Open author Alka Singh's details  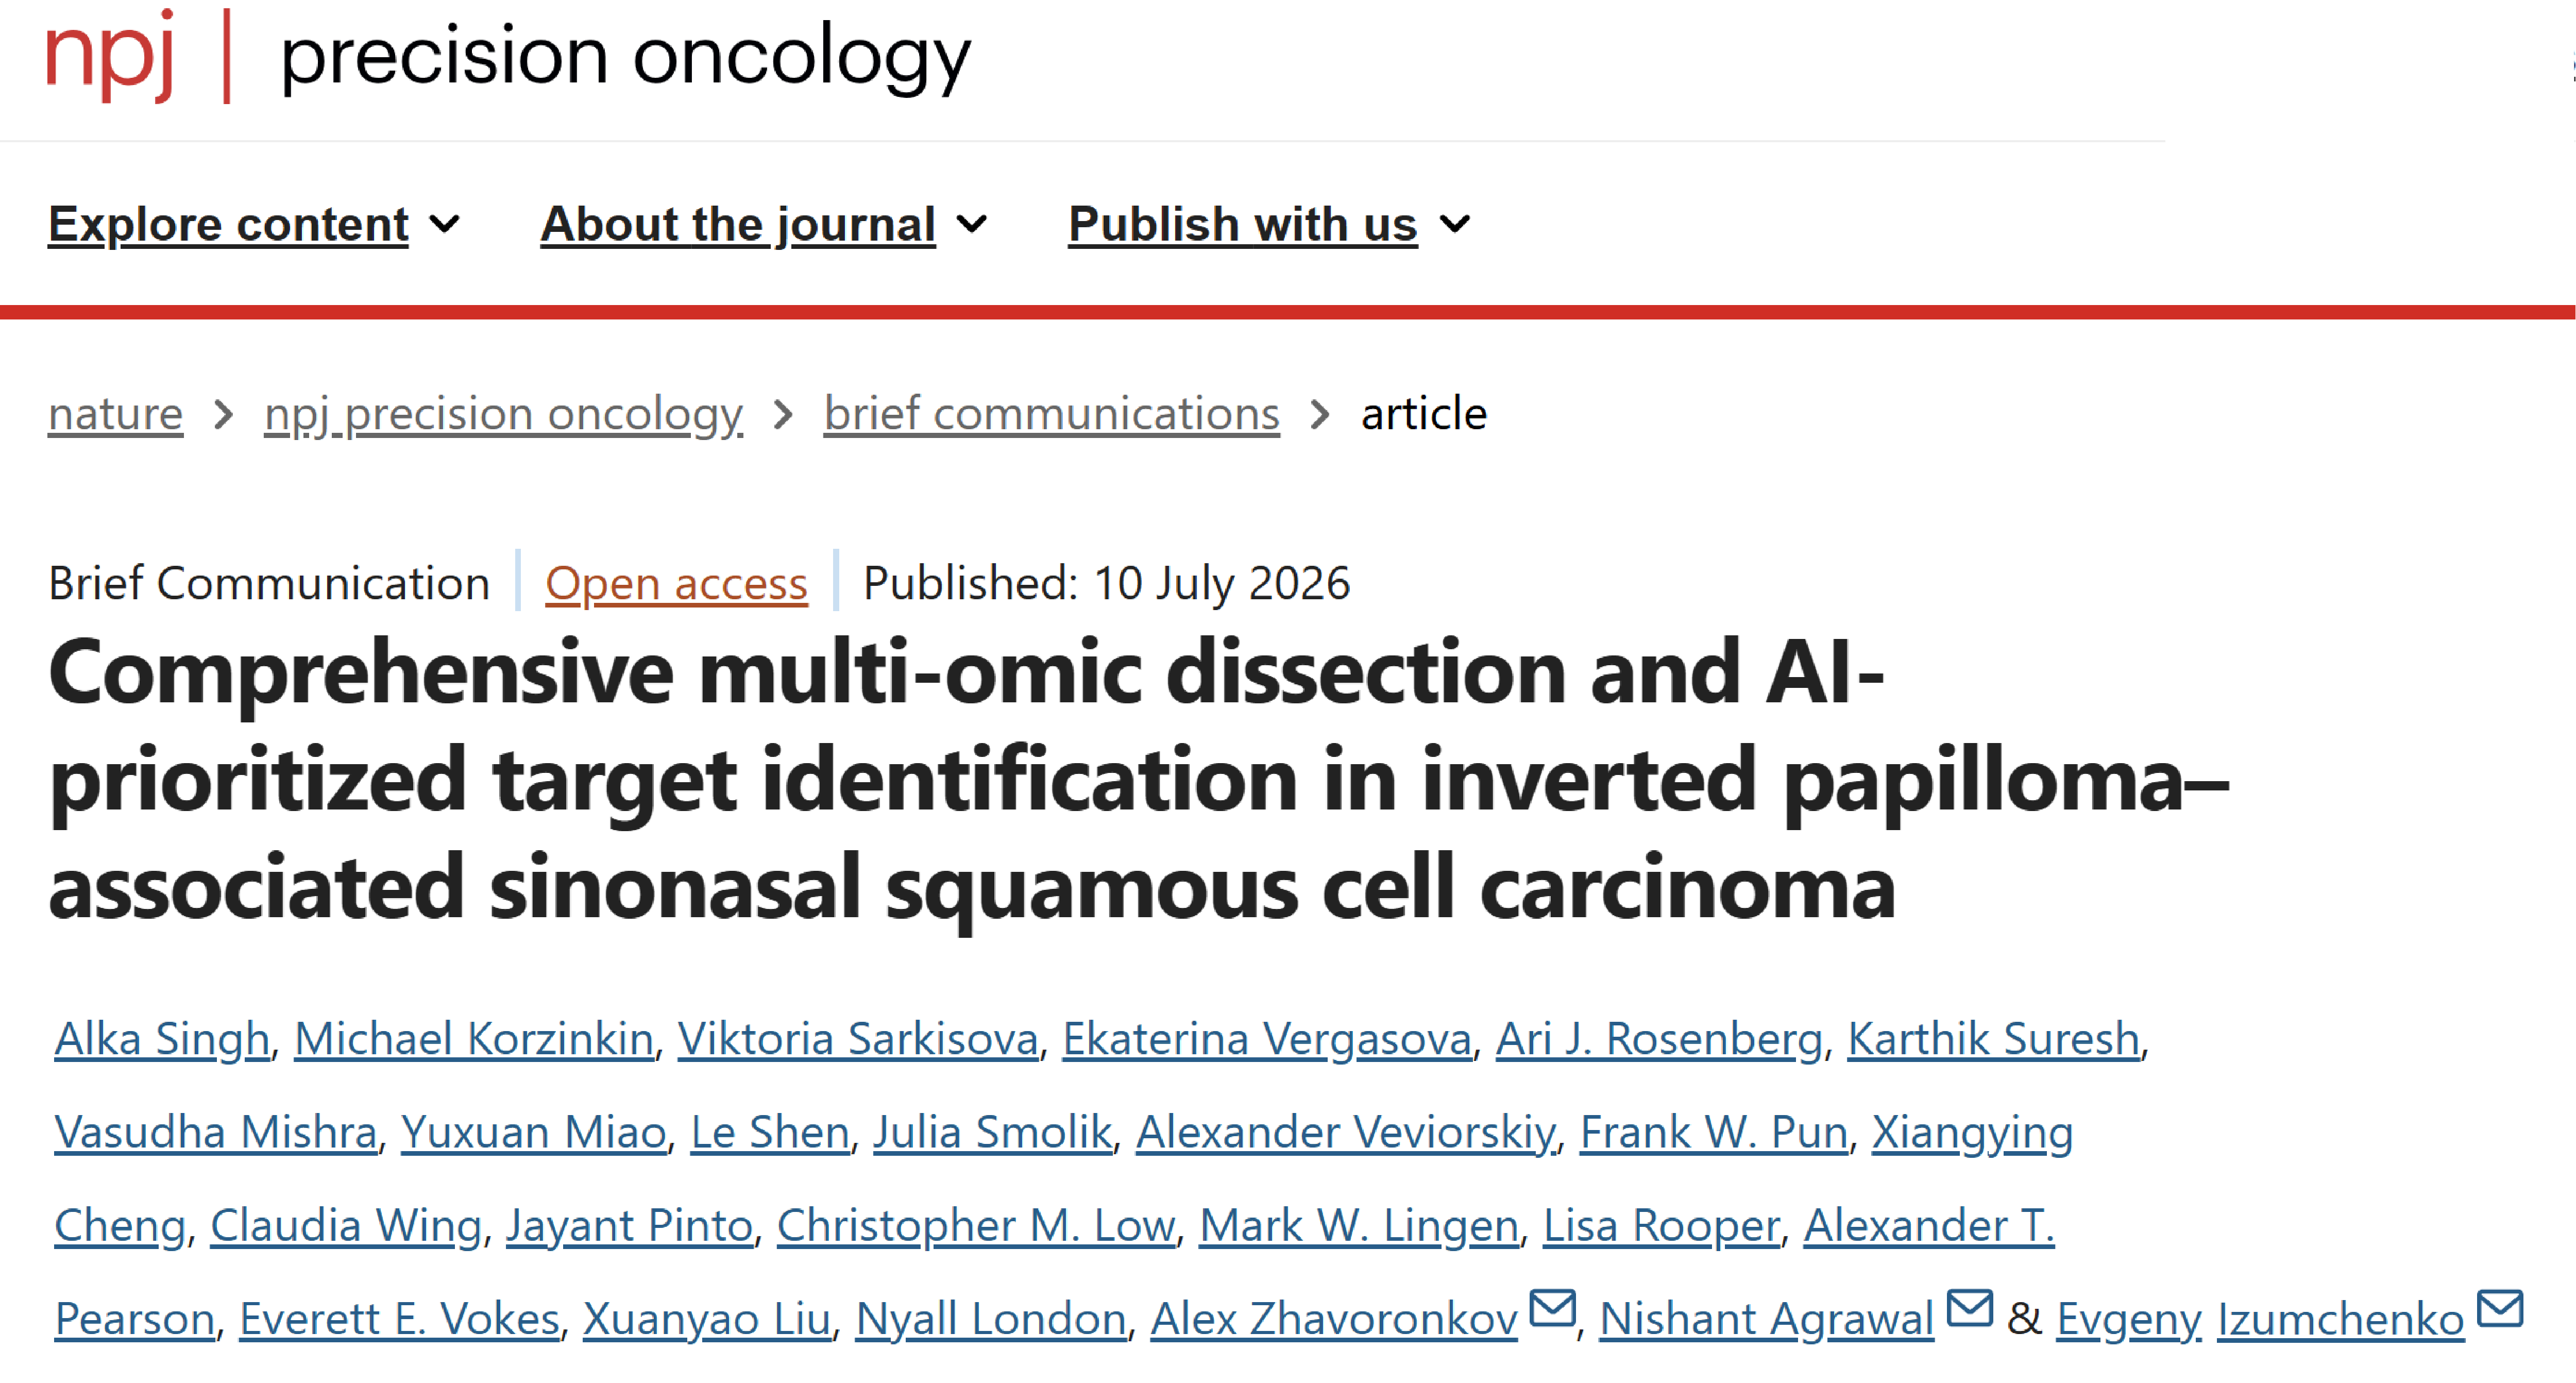(x=162, y=1039)
